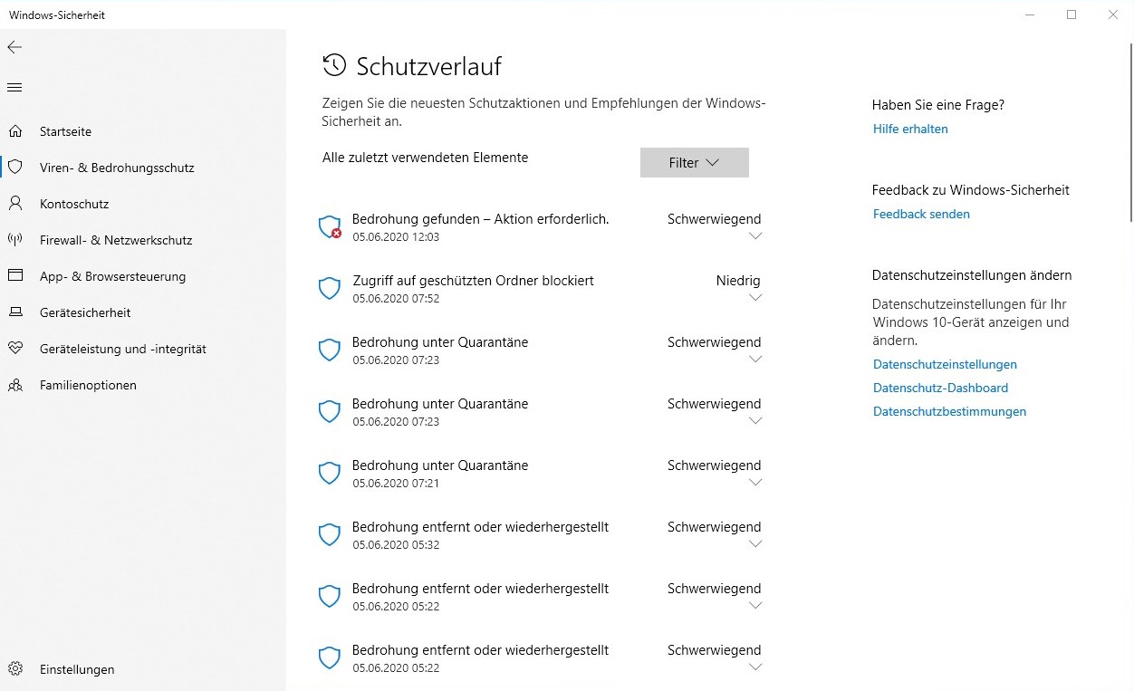
Task: Open the hamburger navigation menu
Action: point(14,88)
